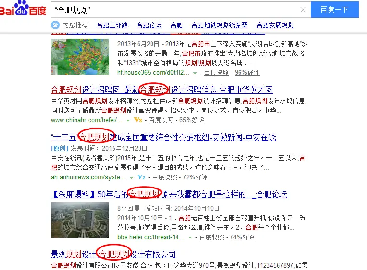Expand dropdown arrow next to hf.house365.com URL
367x270 pixels.
195,73
